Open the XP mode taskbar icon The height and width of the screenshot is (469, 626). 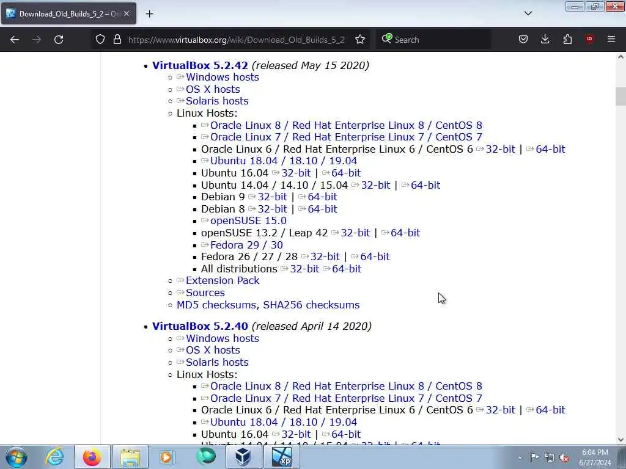click(282, 457)
